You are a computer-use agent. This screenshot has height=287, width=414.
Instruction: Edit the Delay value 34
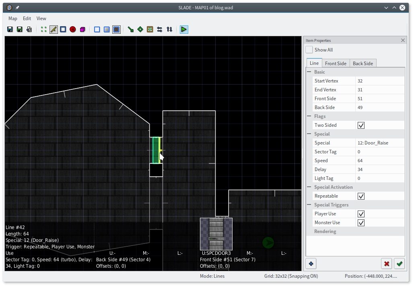[x=380, y=169]
